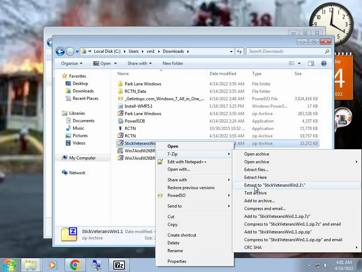Viewport: 362px width, 272px height.
Task: Open the recent pages dropdown beside the Forward arrow
Action: click(x=77, y=52)
